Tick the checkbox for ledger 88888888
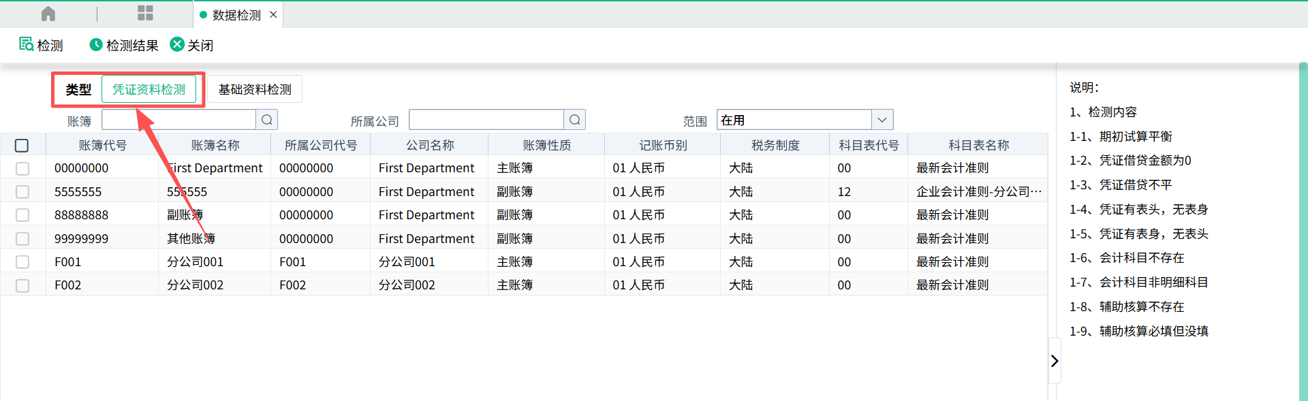Image resolution: width=1308 pixels, height=401 pixels. (22, 215)
